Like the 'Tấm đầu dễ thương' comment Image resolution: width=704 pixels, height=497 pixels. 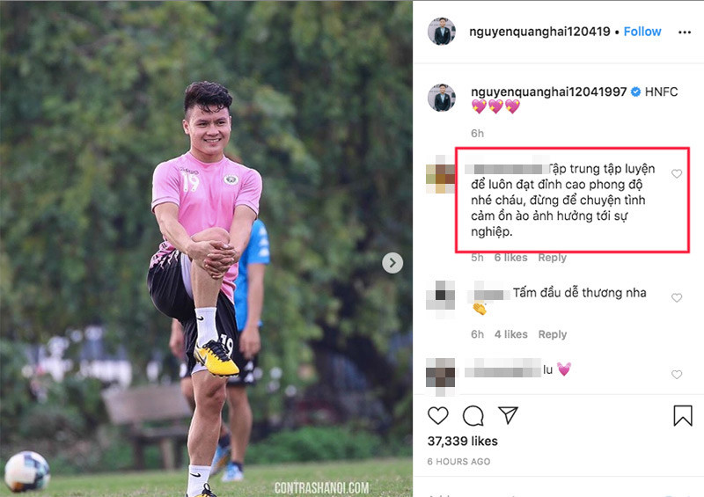677,298
